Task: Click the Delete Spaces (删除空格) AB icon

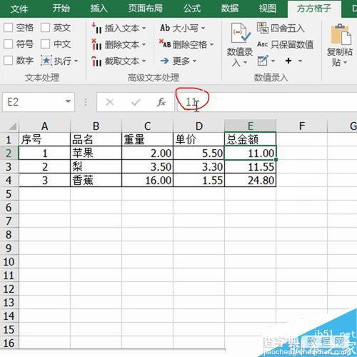Action: tap(165, 44)
